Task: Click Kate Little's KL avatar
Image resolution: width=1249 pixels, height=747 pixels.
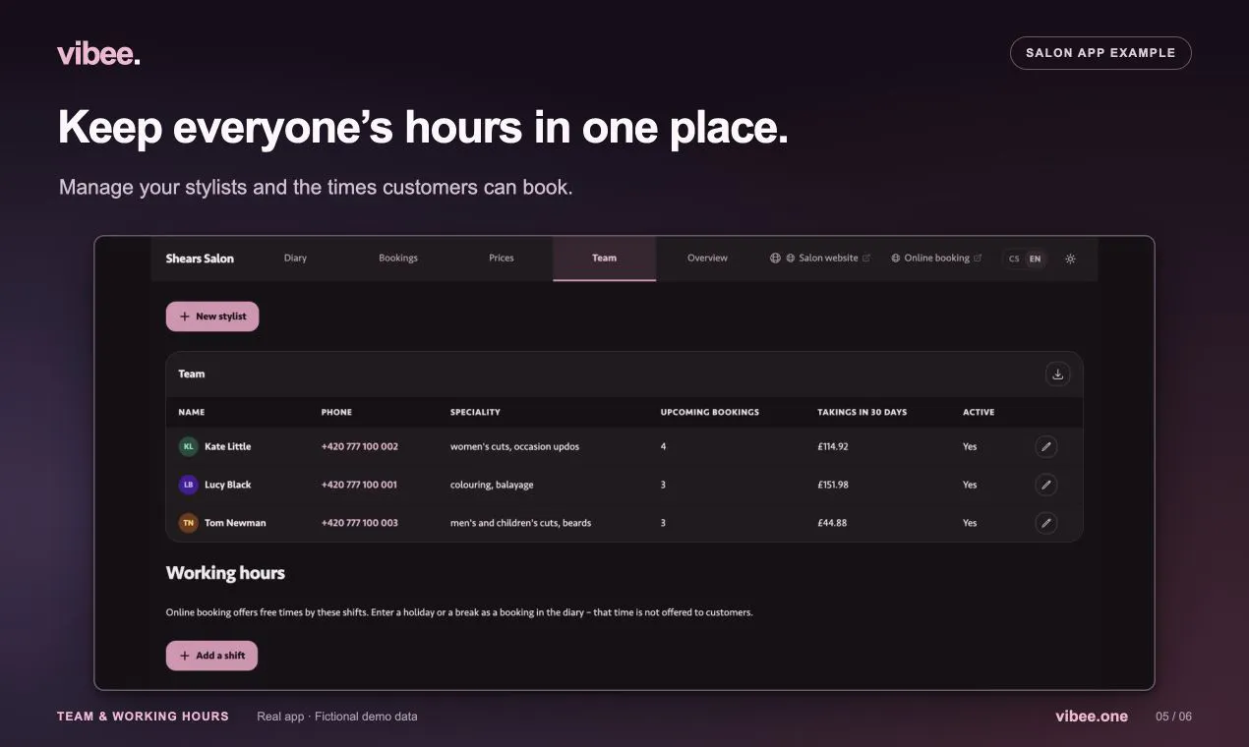Action: (188, 446)
